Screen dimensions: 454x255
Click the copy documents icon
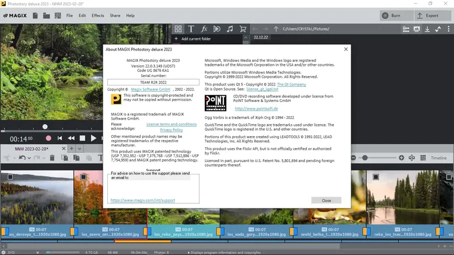[x=77, y=158]
